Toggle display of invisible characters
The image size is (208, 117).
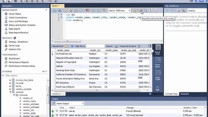(151, 10)
